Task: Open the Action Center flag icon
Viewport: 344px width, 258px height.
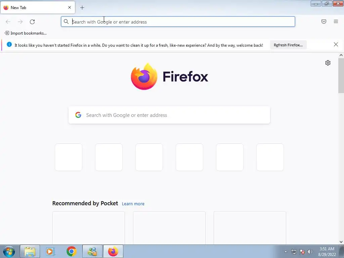Action: pos(302,252)
